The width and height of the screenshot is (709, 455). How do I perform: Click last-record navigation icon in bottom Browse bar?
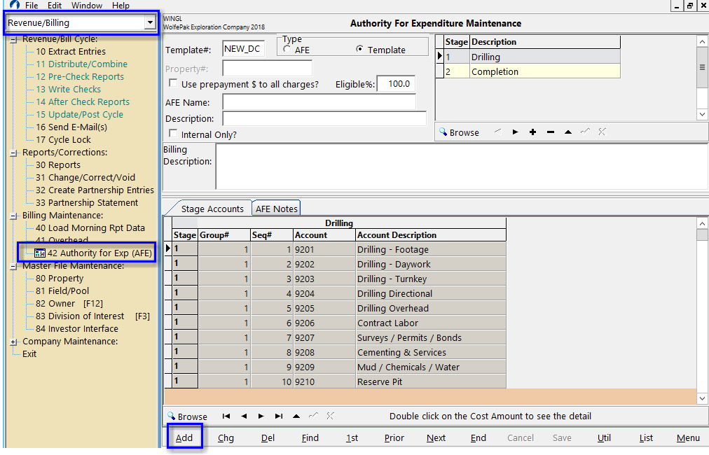[x=279, y=416]
